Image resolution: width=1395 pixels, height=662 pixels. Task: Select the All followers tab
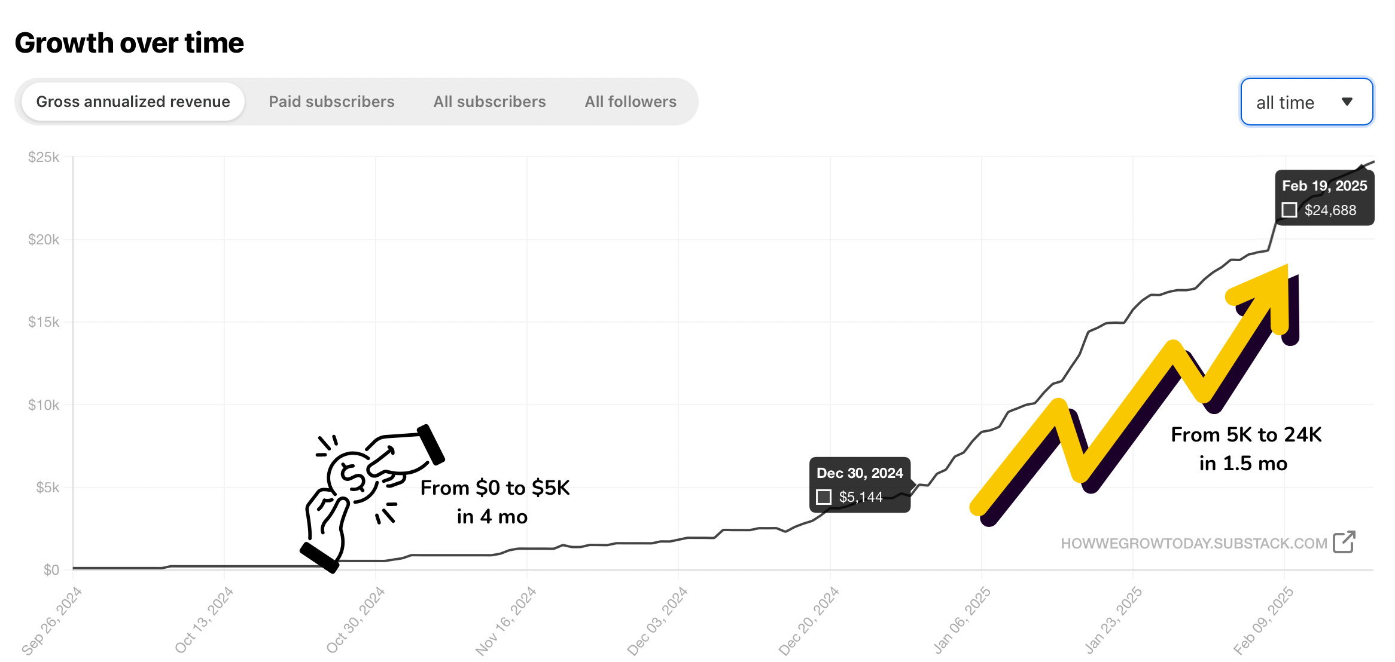(x=631, y=102)
